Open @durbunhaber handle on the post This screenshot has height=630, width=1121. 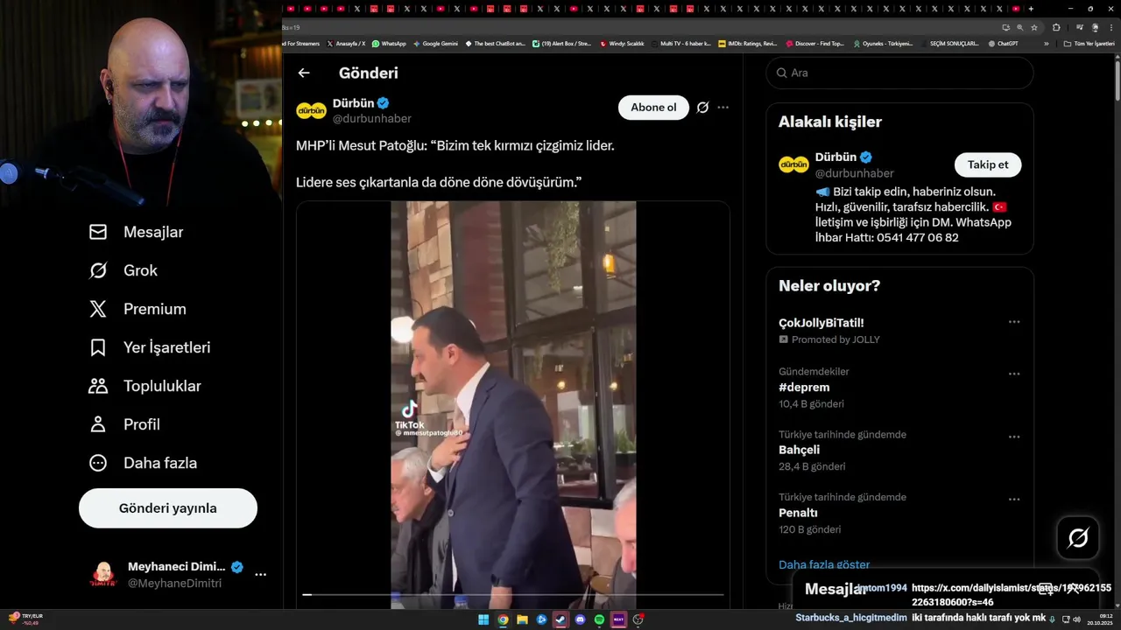point(371,118)
